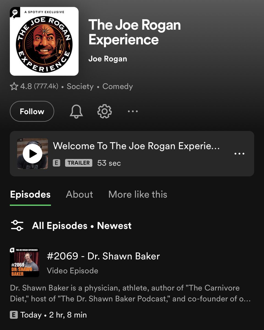This screenshot has width=264, height=330.
Task: Open notification bell for this podcast
Action: tap(76, 111)
